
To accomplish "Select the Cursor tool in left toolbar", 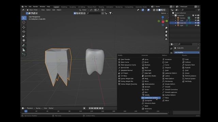I will click(24, 22).
